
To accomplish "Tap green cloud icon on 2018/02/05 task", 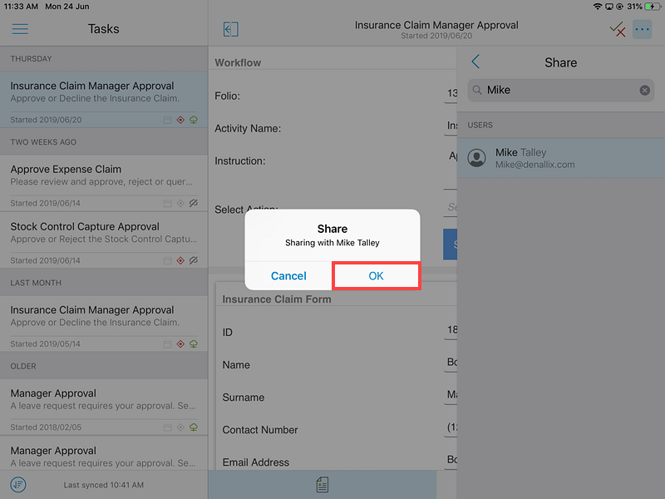I will pyautogui.click(x=194, y=427).
